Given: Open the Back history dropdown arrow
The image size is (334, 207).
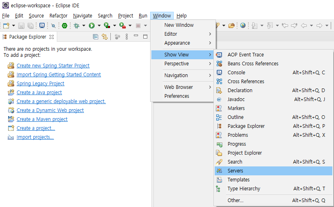Looking at the screenshot, I should (311, 26).
